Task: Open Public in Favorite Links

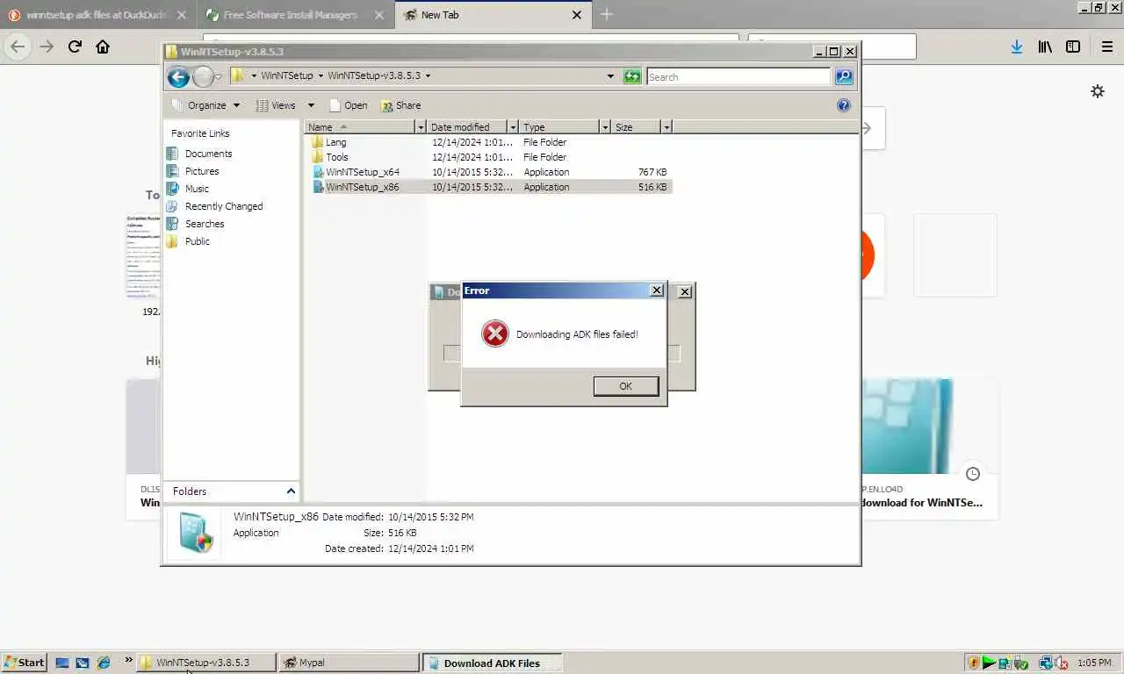Action: click(189, 241)
